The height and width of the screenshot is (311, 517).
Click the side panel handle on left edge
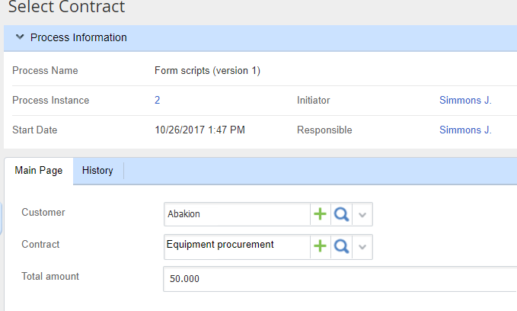(2, 219)
